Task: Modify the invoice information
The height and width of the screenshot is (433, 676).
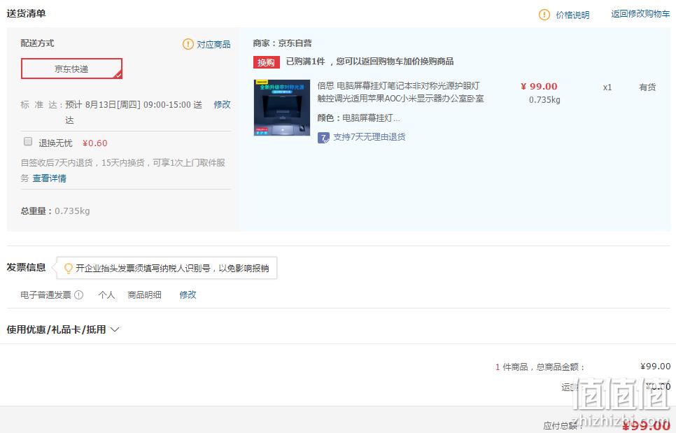Action: pyautogui.click(x=188, y=294)
